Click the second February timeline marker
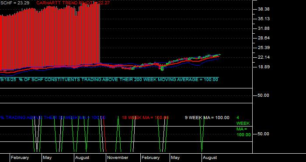306x162 pixels. tap(151, 158)
